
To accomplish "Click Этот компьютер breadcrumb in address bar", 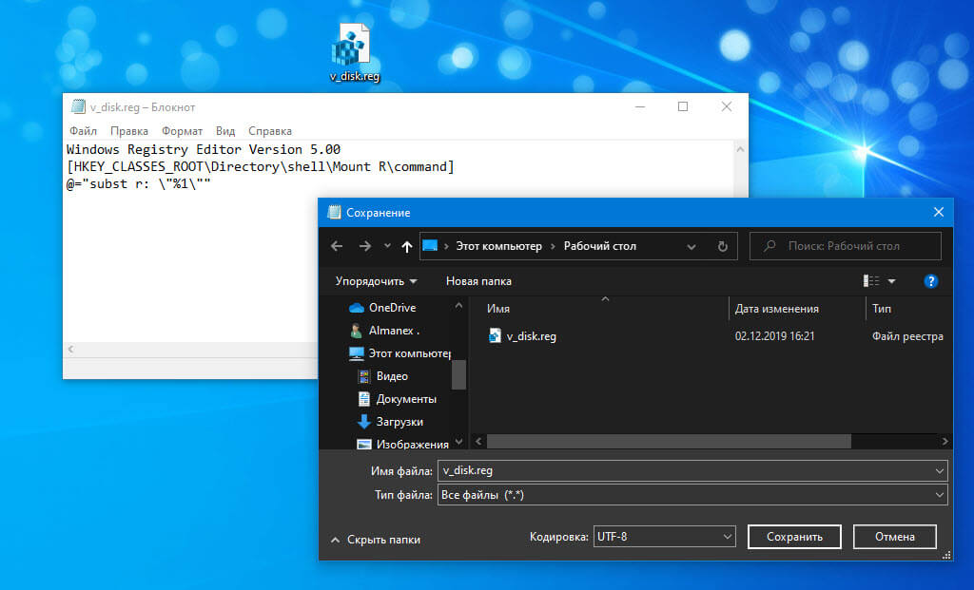I will pos(498,246).
